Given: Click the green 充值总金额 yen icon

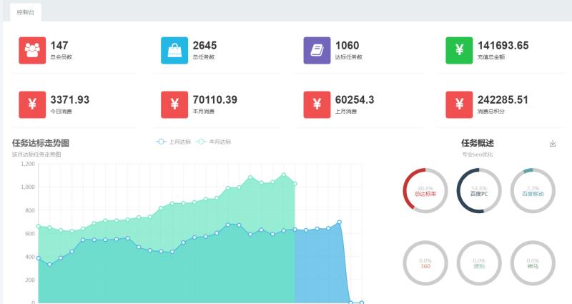Looking at the screenshot, I should pos(459,50).
